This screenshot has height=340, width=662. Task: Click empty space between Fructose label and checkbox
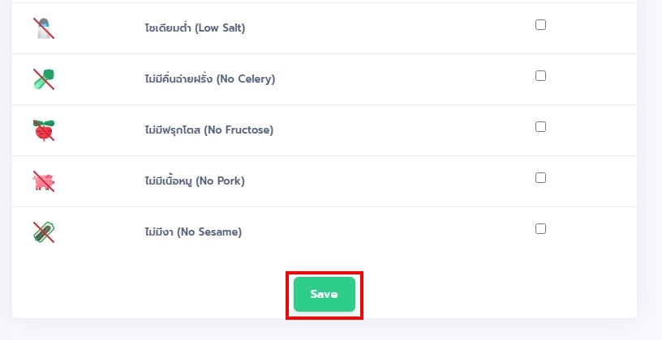(401, 130)
